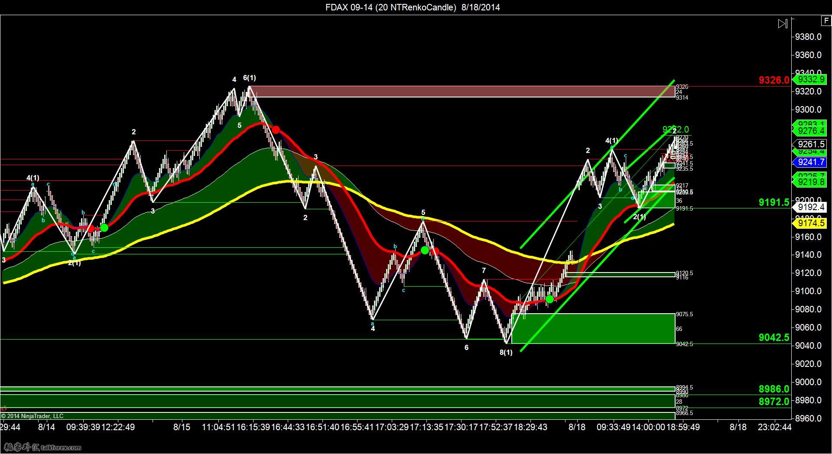
Task: Click the 23:02:44 time axis label
Action: 774,427
